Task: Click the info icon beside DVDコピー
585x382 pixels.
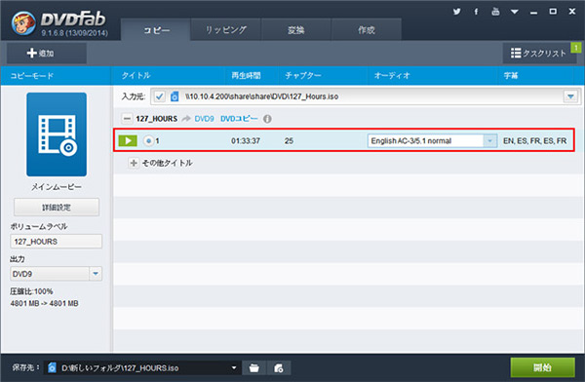Action: tap(267, 119)
